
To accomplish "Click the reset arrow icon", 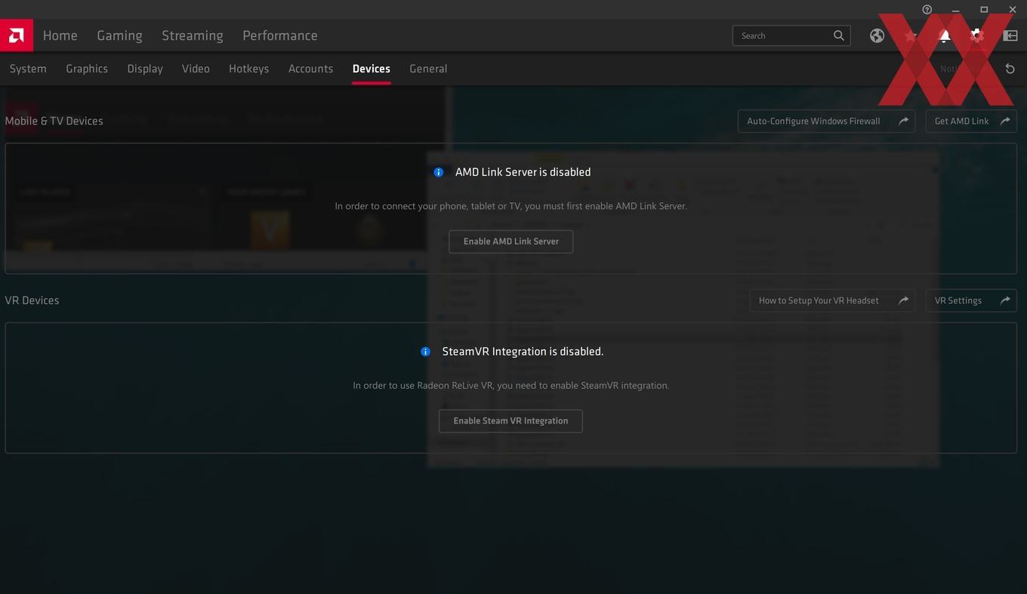I will coord(1010,69).
